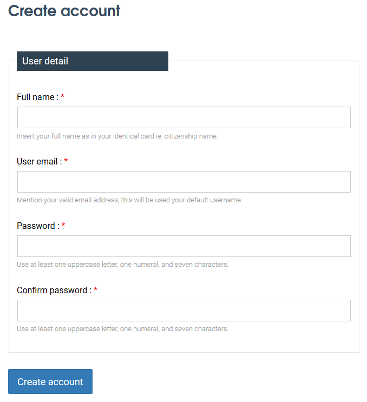
Task: Click the red asterisk next to User email
Action: (66, 161)
